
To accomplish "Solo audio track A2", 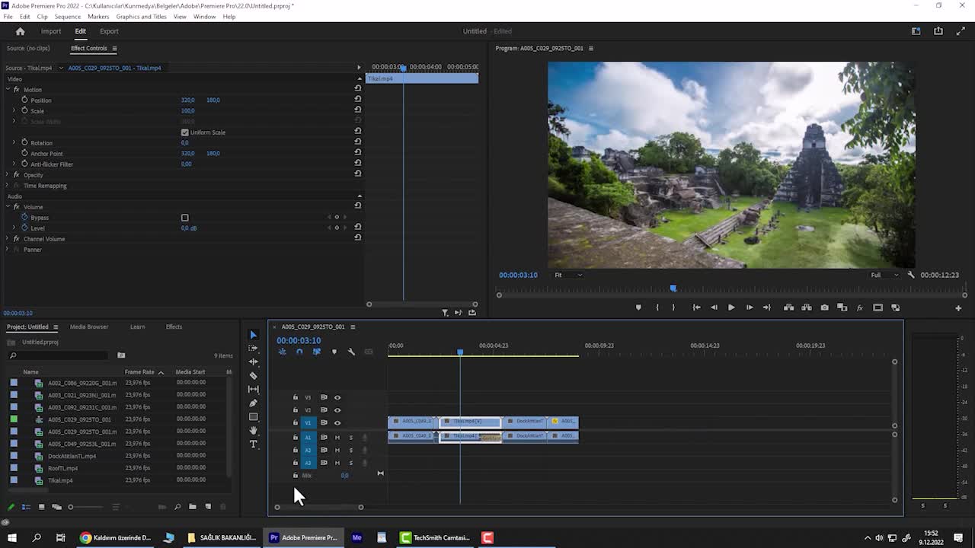I will (x=351, y=450).
